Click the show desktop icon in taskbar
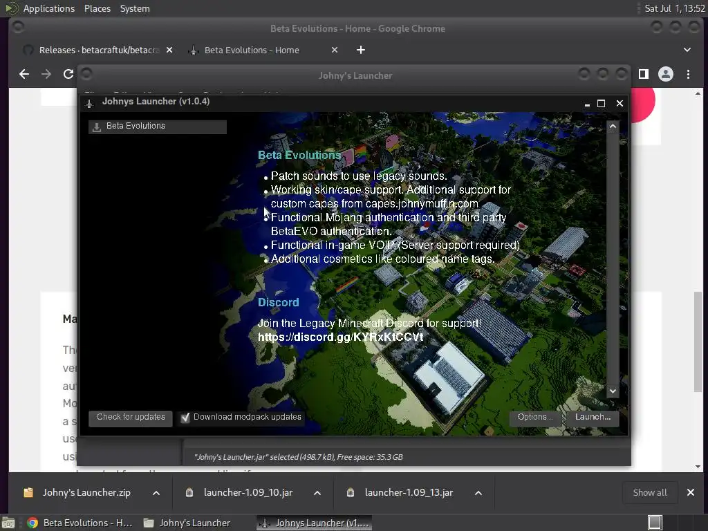708x531 pixels. (x=8, y=523)
